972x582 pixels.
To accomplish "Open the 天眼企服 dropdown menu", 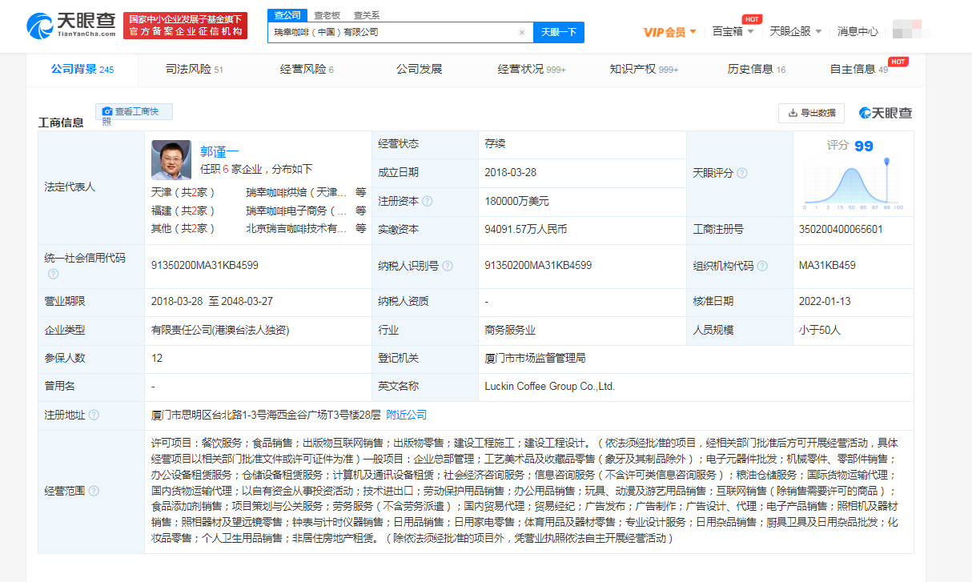I will (796, 31).
